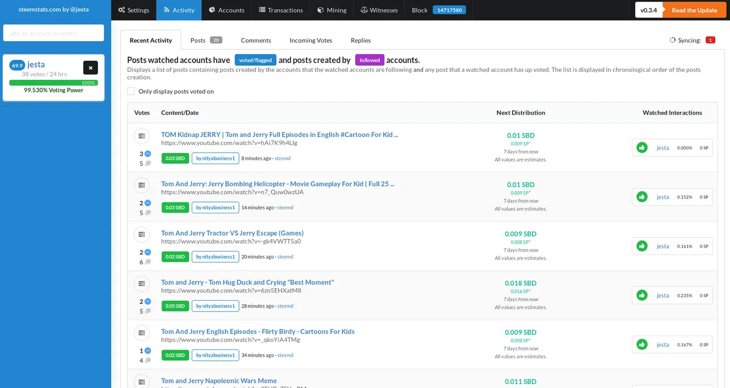Click comments icon on Tom Hug Duck post

pos(148,311)
